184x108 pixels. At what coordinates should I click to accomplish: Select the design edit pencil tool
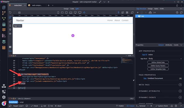pyautogui.click(x=10, y=18)
